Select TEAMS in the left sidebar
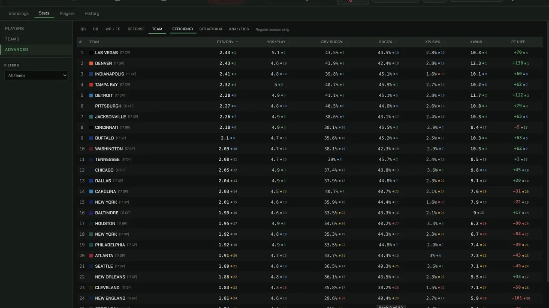 12,39
